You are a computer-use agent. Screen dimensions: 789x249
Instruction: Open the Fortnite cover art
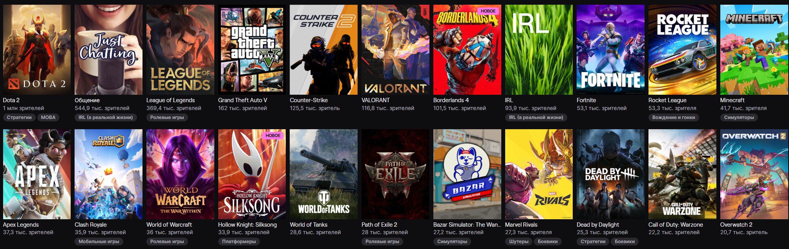pos(610,50)
